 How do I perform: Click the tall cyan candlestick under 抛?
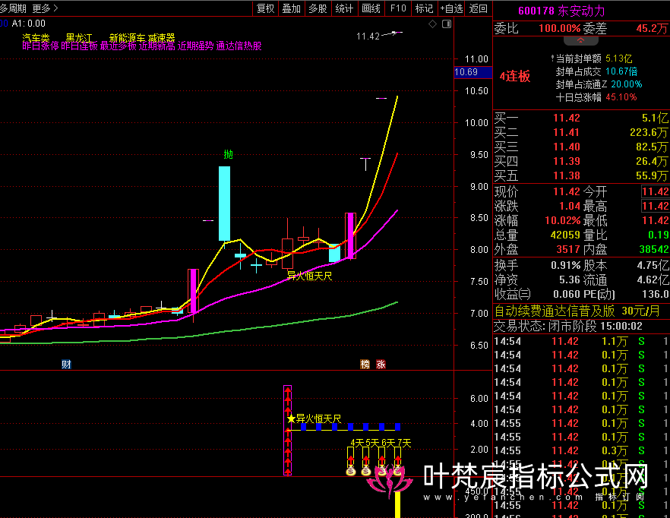coord(224,204)
